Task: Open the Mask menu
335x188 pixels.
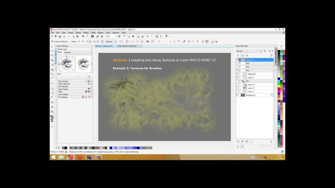Action: tap(93, 33)
